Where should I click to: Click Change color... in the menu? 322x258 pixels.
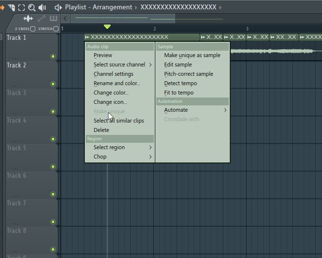[119, 93]
